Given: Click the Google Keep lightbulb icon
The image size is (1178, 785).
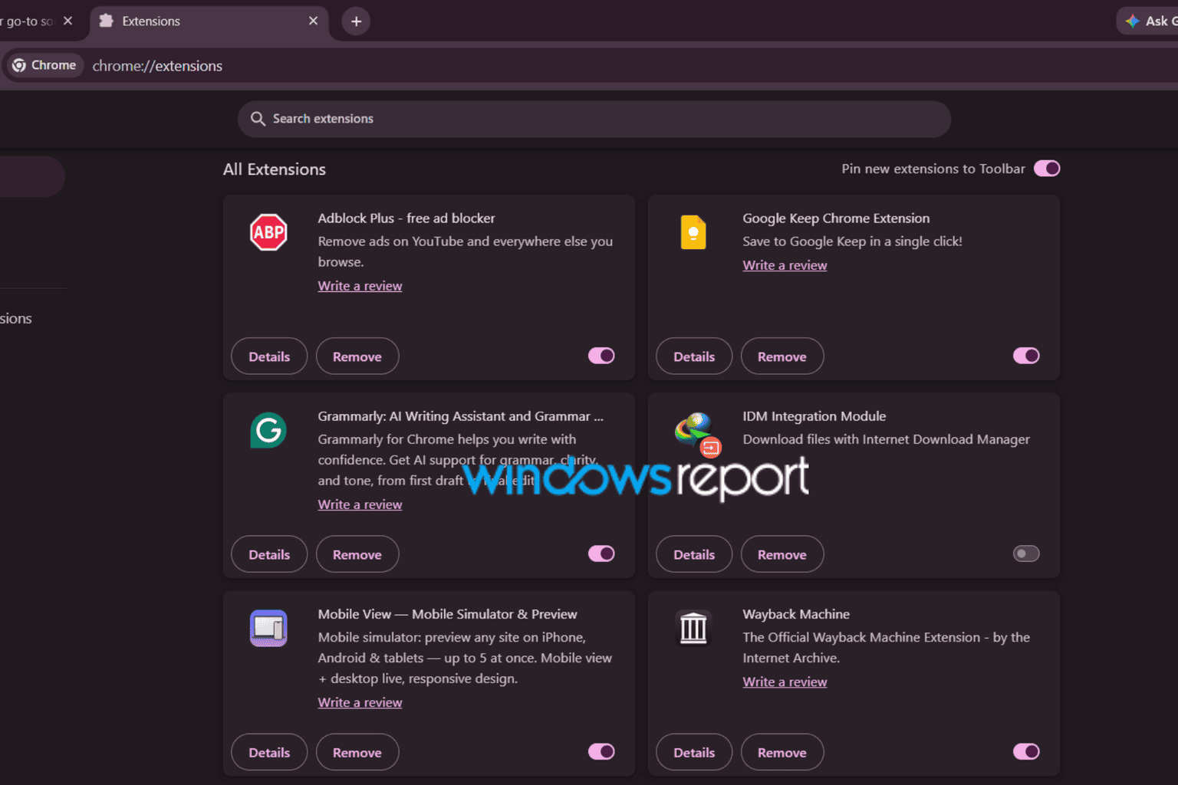Looking at the screenshot, I should click(693, 232).
